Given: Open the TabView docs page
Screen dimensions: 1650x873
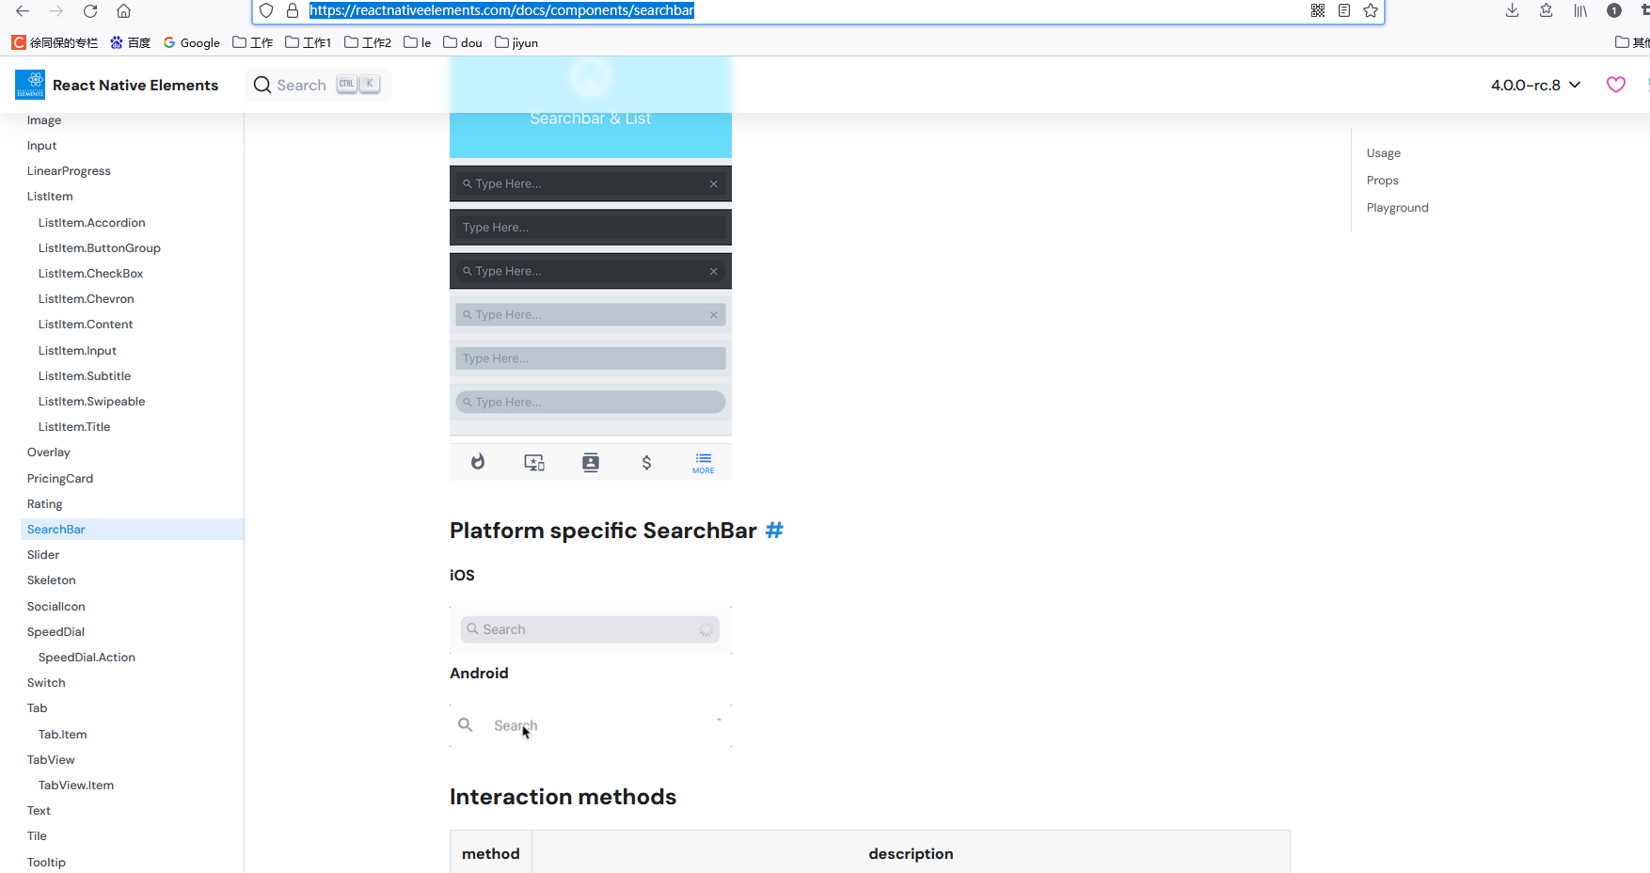Looking at the screenshot, I should [x=51, y=759].
